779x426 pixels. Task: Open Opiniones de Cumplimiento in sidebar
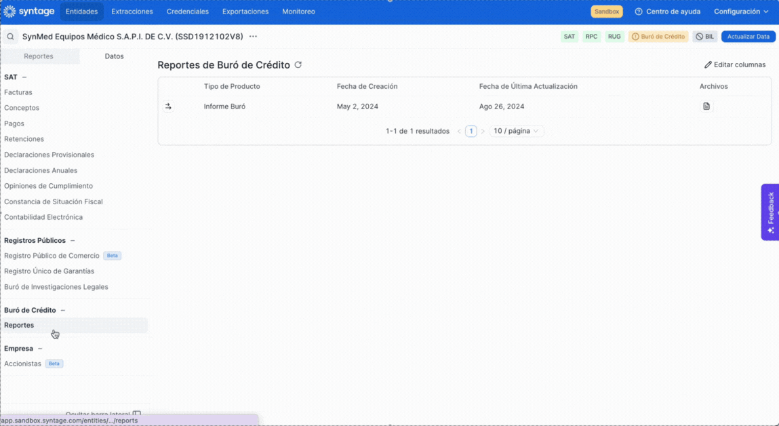click(x=49, y=186)
